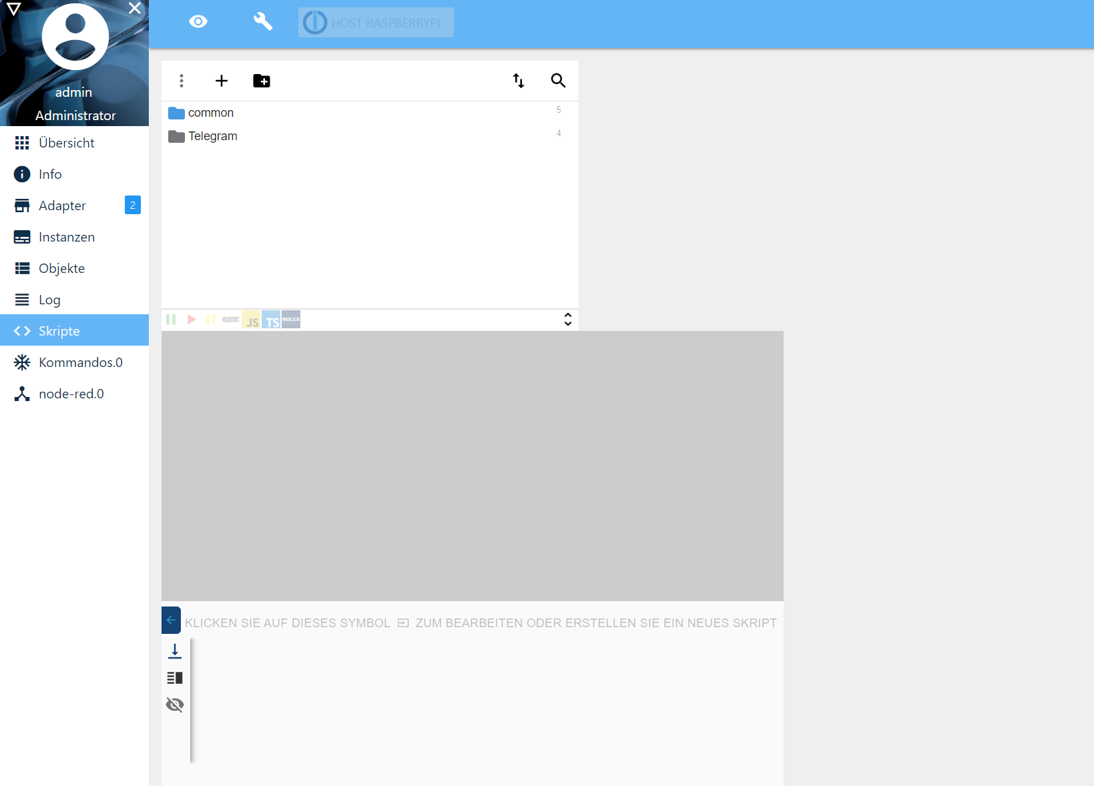Click the sort arrows icon in the scripts toolbar

coord(519,81)
